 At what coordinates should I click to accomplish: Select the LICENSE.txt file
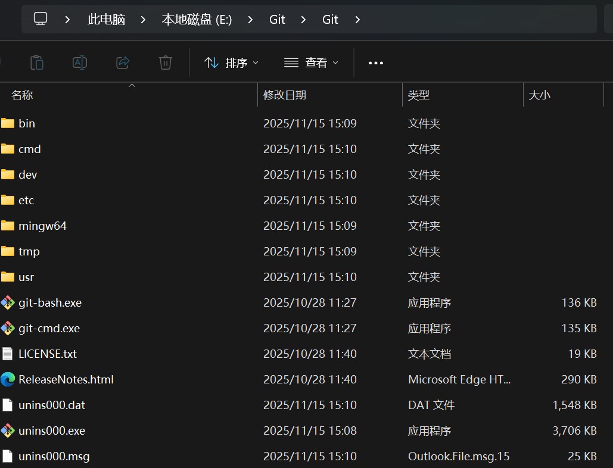[x=129, y=354]
